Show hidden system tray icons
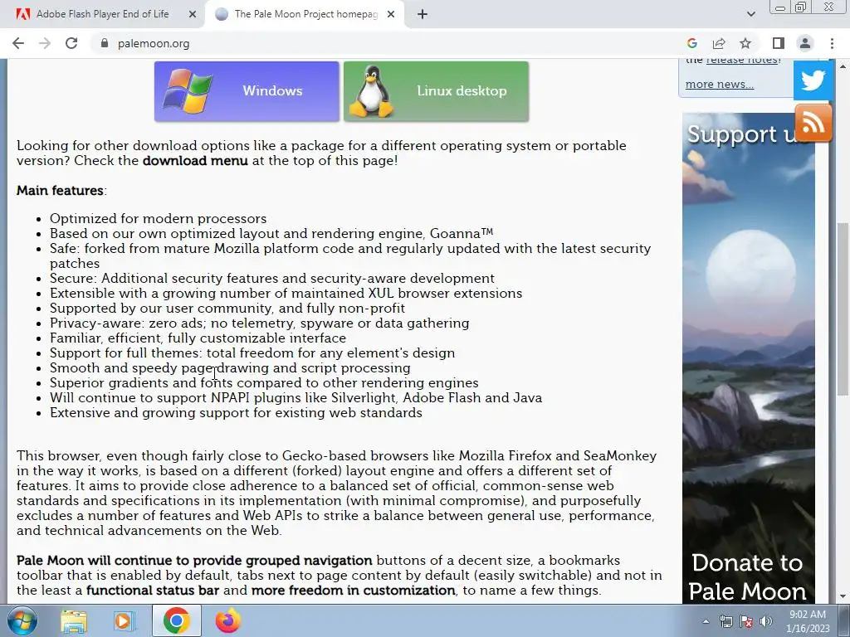The height and width of the screenshot is (637, 850). point(706,621)
